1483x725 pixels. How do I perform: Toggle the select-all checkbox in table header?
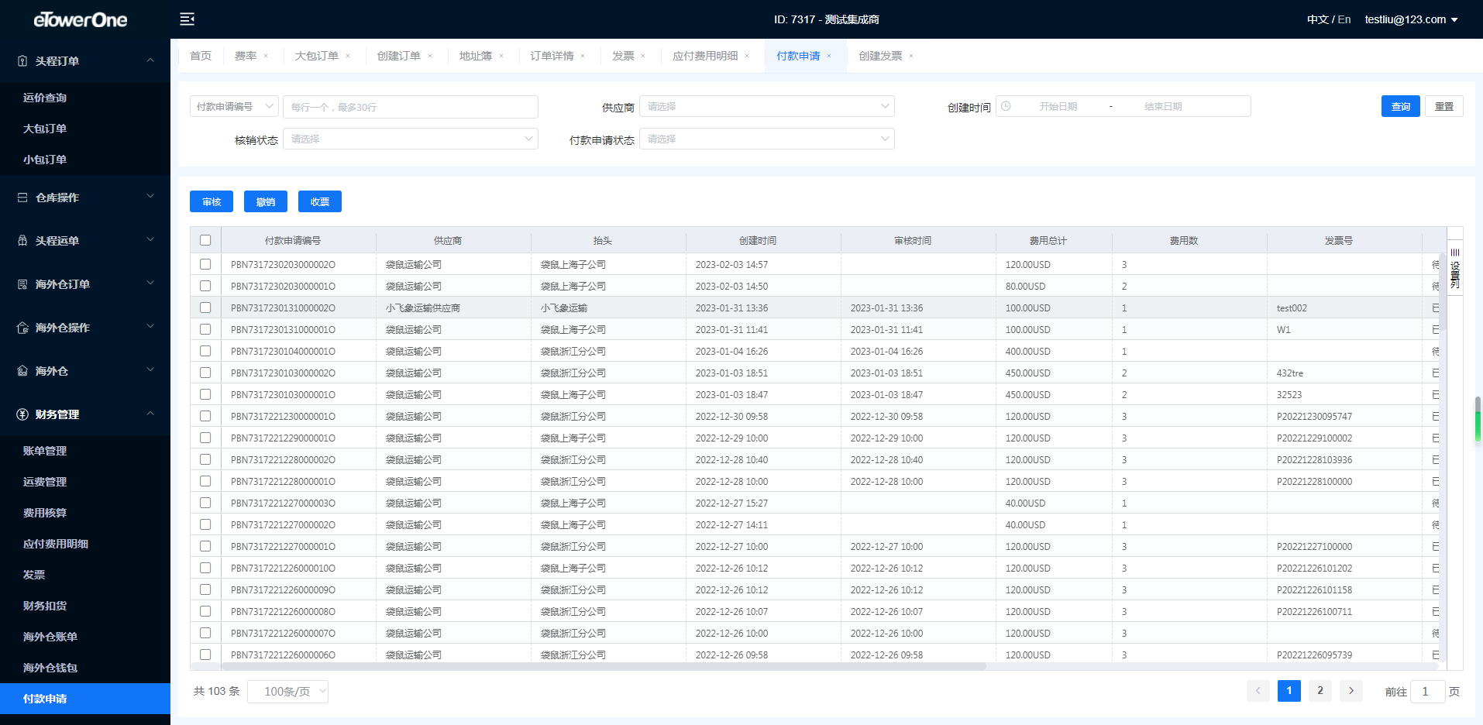(x=205, y=240)
